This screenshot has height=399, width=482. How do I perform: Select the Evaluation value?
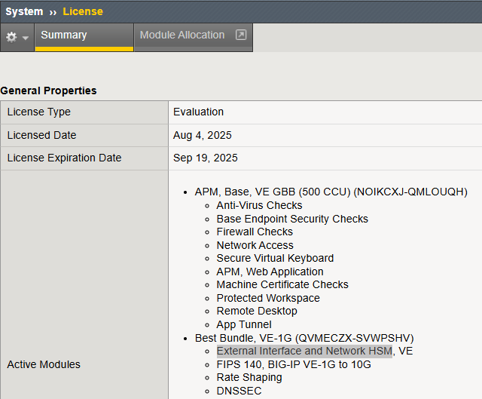(198, 112)
